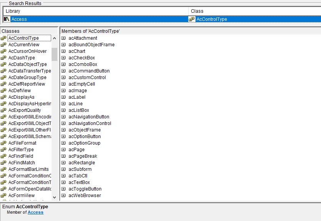Select the AcFindMatch class
This screenshot has width=321, height=221.
tap(22, 163)
